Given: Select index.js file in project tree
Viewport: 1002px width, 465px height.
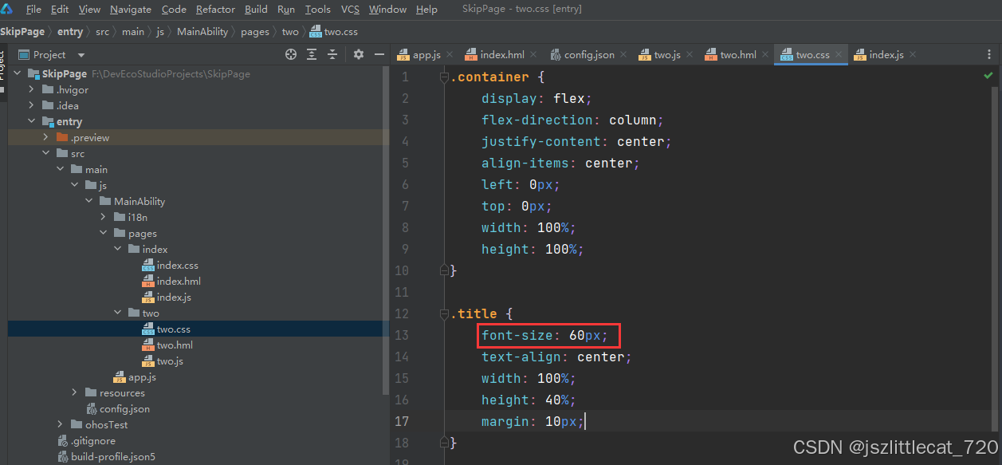Looking at the screenshot, I should pos(174,297).
